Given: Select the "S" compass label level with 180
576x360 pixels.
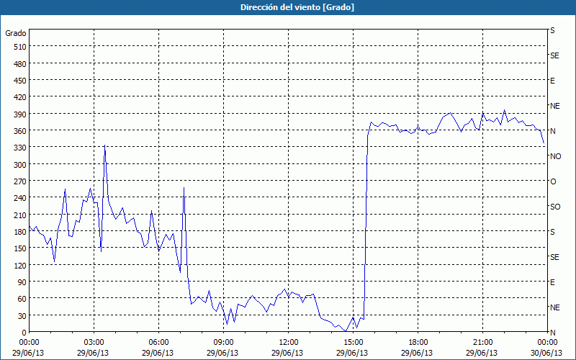Looking at the screenshot, I should pos(552,232).
